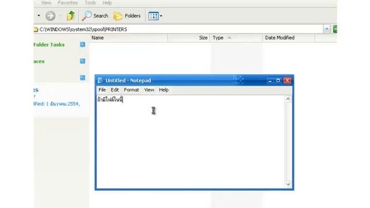Open the Views icon button
The width and height of the screenshot is (370, 208).
153,16
